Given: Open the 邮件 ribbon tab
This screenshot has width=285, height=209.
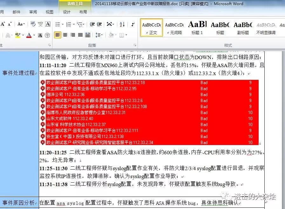Looking at the screenshot, I should [x=17, y=12].
